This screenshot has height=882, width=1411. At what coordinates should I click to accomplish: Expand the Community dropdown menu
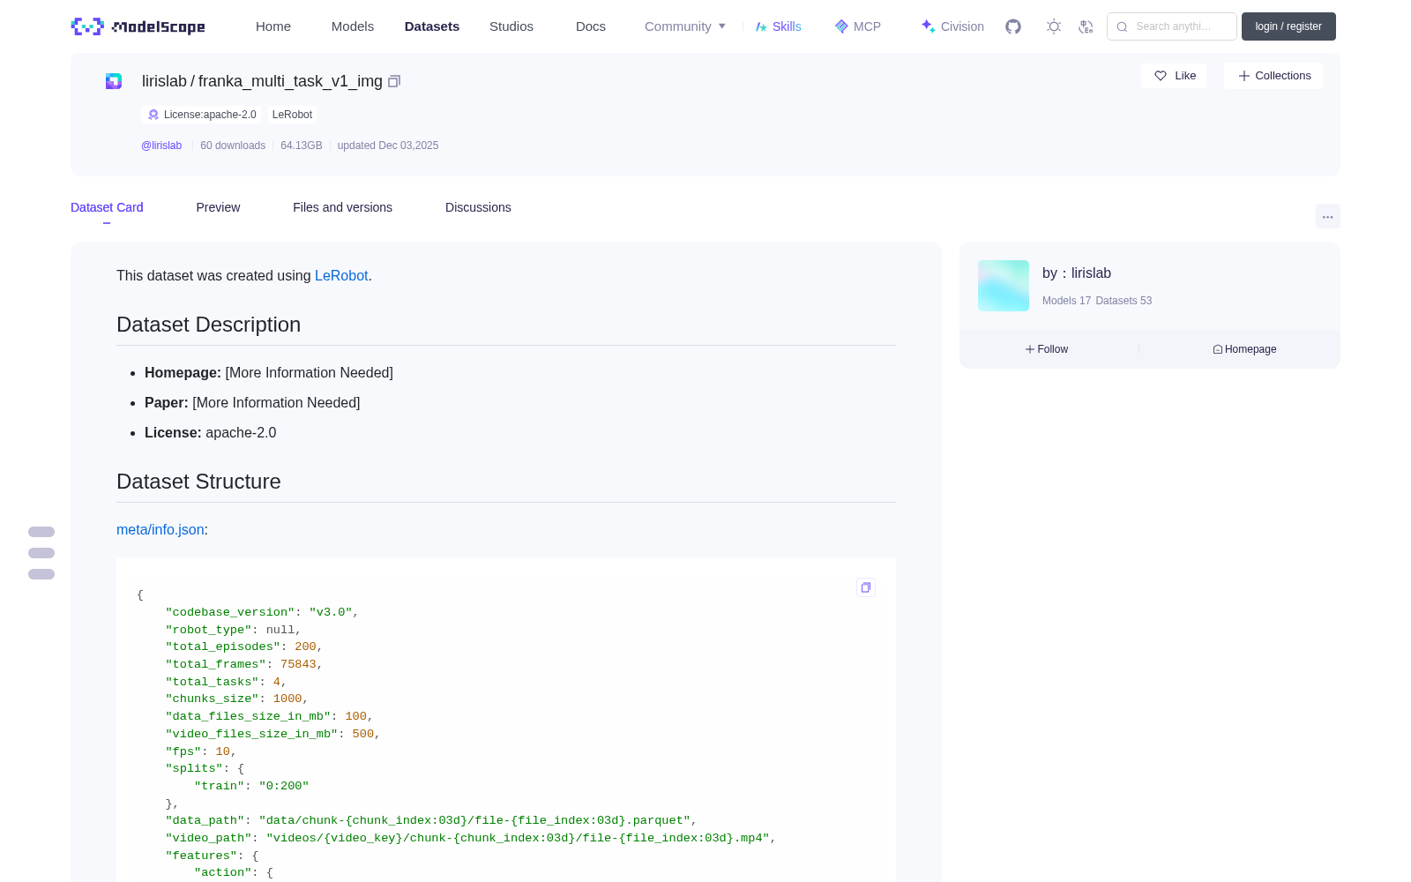[685, 26]
